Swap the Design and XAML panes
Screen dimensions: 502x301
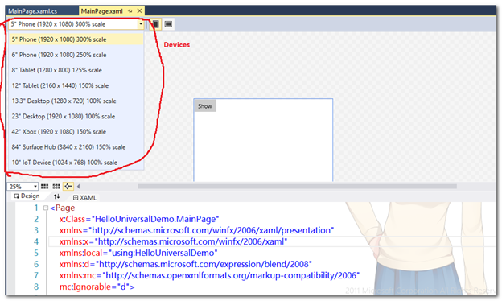point(56,196)
